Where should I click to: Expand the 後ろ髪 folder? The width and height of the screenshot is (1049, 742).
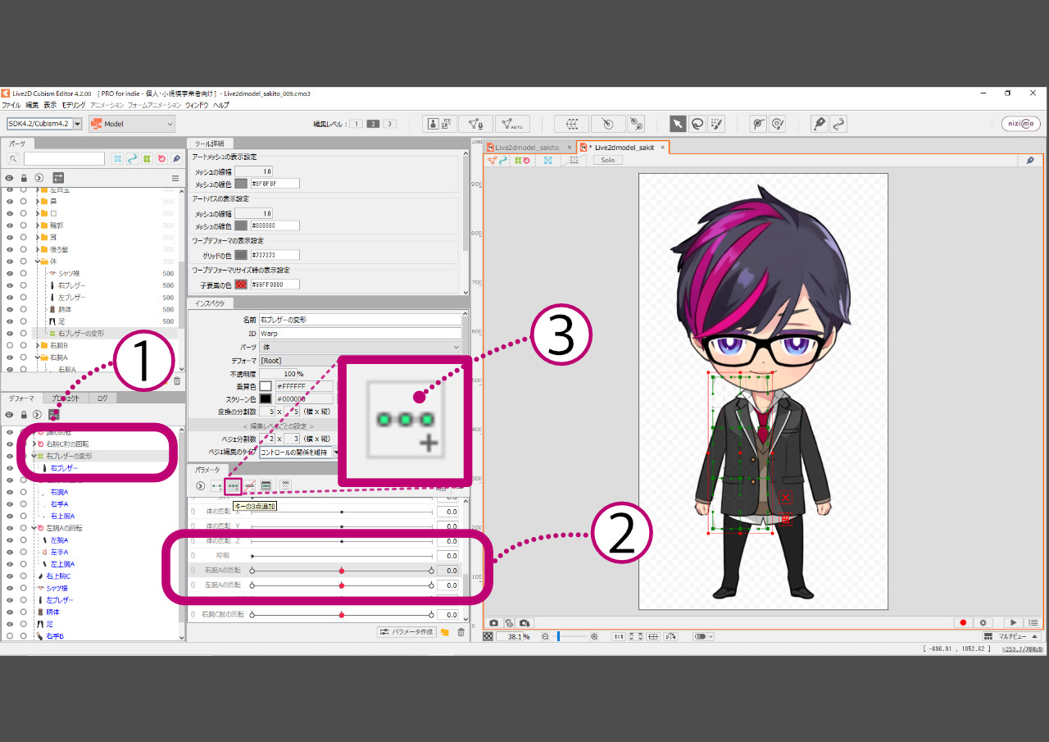tap(36, 249)
